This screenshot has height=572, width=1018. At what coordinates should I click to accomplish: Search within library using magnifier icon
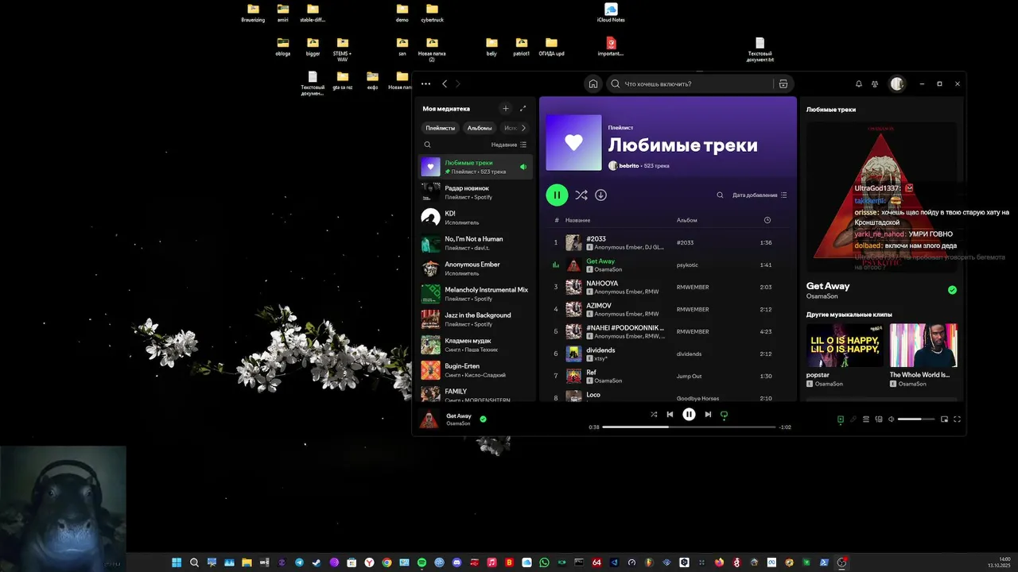427,145
